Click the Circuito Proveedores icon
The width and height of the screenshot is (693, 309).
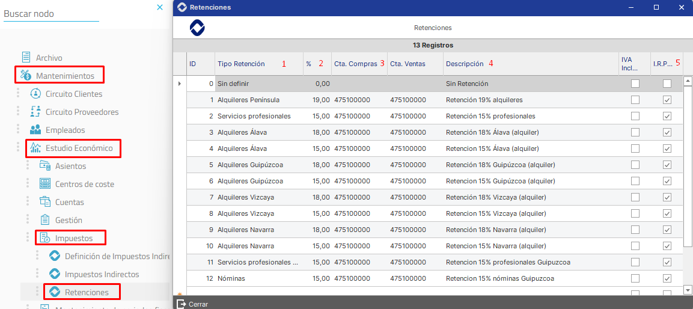click(35, 112)
